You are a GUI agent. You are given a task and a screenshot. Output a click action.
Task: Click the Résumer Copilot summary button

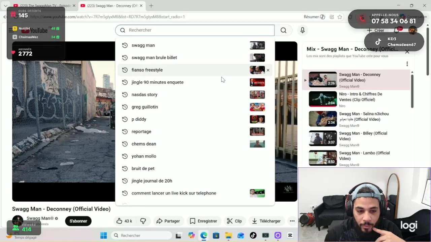click(314, 17)
